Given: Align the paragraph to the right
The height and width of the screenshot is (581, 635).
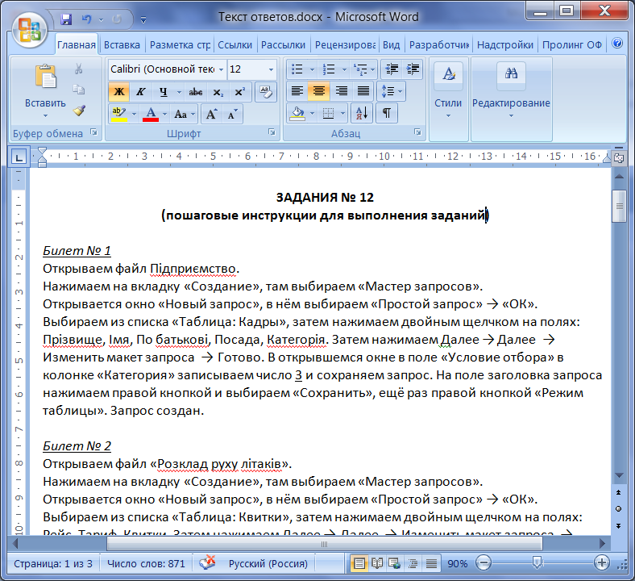Looking at the screenshot, I should [341, 91].
